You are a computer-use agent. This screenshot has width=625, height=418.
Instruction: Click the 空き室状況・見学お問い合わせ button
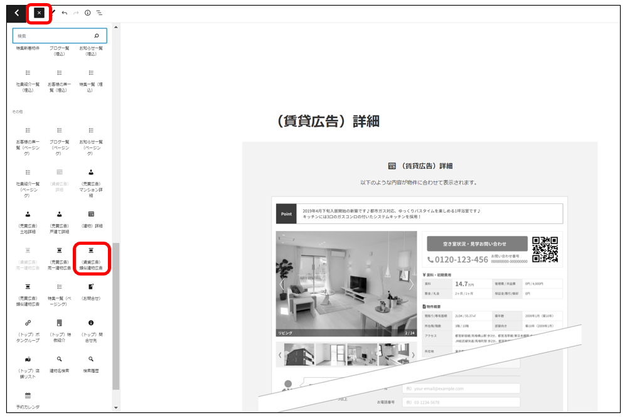(x=474, y=244)
